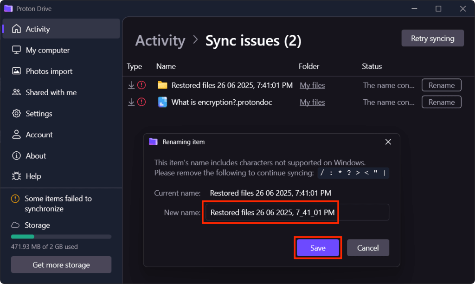Cancel the rename dialog
The width and height of the screenshot is (475, 284).
coord(368,248)
